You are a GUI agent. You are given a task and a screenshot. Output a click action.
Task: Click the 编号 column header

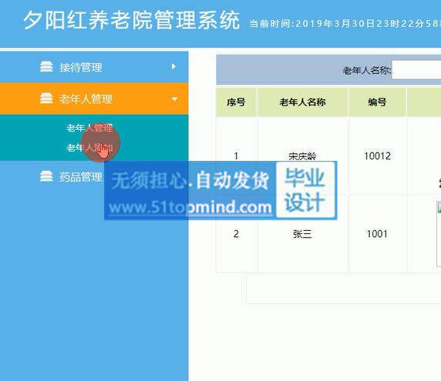coord(377,102)
